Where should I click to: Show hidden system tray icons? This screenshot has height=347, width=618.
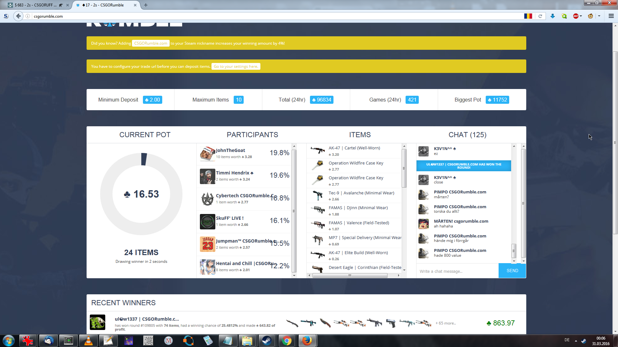576,341
